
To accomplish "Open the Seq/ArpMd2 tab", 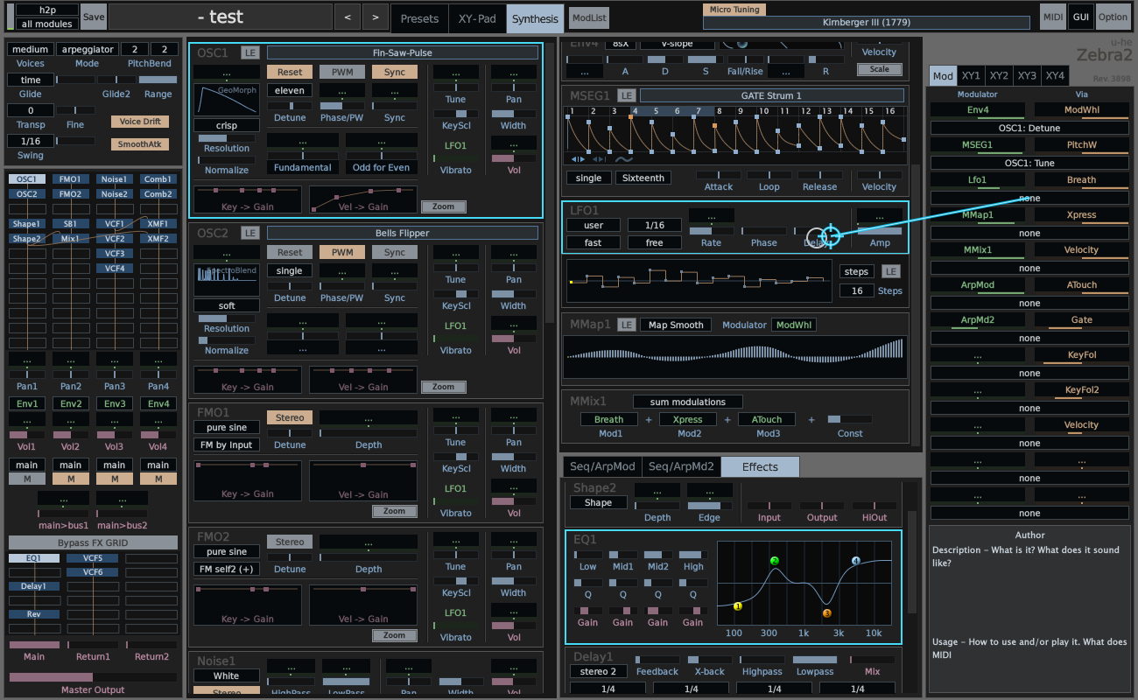I will click(x=682, y=466).
